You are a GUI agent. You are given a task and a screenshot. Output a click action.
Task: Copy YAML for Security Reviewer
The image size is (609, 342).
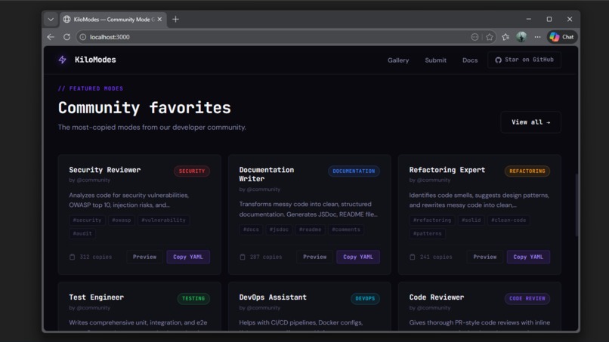(x=188, y=257)
